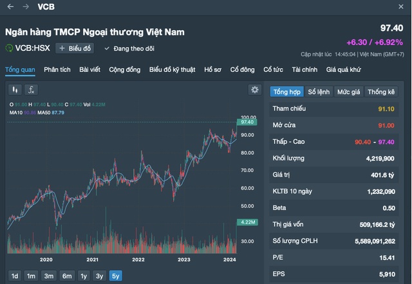The width and height of the screenshot is (412, 284).
Task: Open the Cổ đông tab
Action: coord(242,70)
